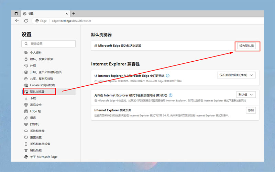275x172 pixels.
Task: Click the new tab plus button
Action: [74, 14]
